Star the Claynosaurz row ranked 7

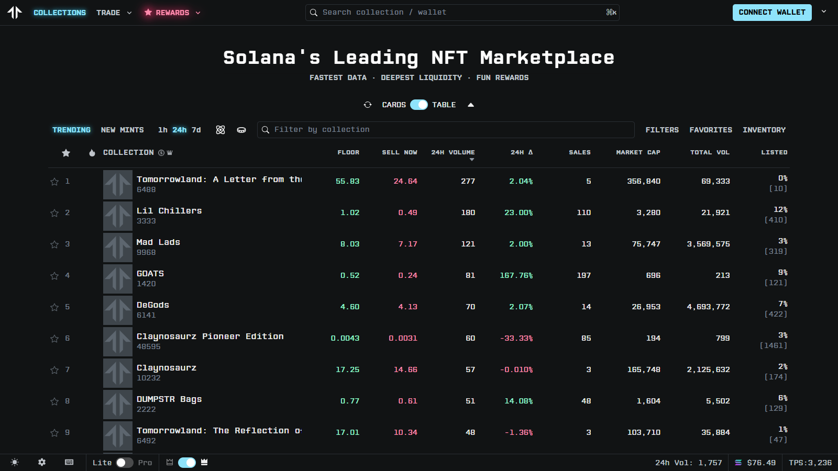point(54,370)
